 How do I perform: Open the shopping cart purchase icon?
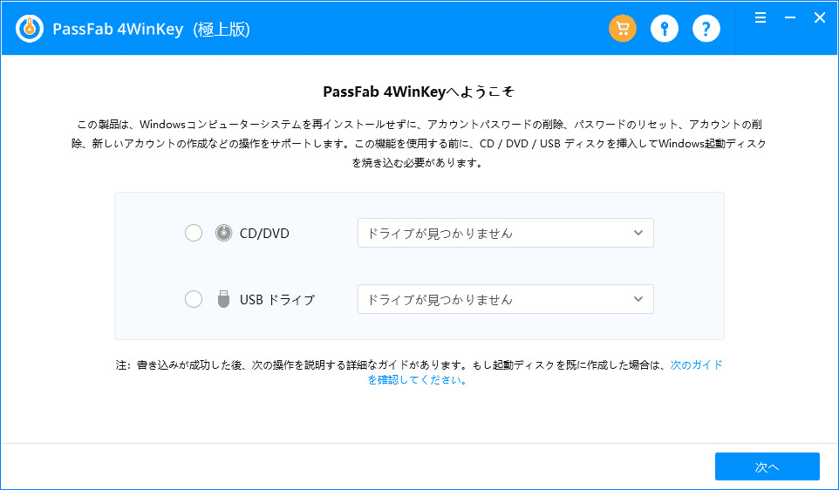[623, 29]
